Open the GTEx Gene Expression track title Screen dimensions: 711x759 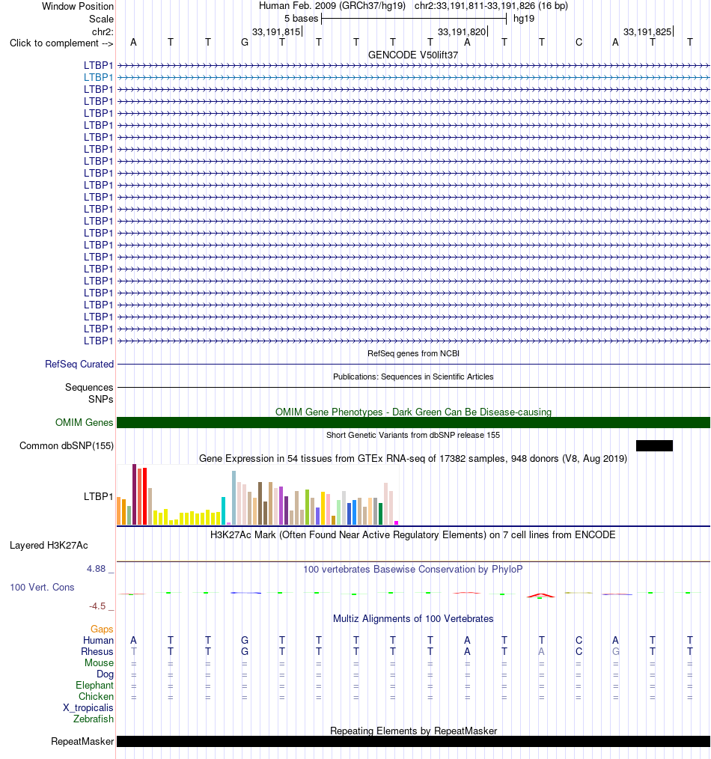click(413, 458)
